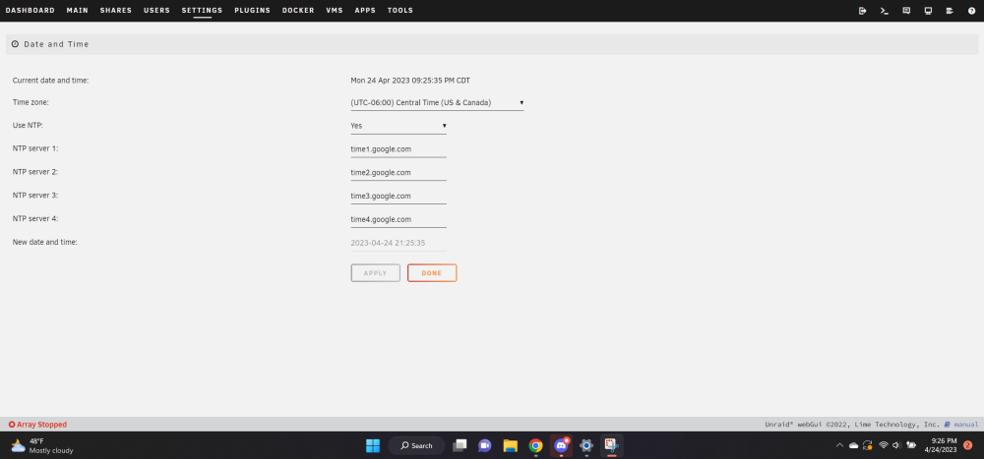Click the taskbar clock showing 9:26 PM
The width and height of the screenshot is (984, 459).
point(940,445)
